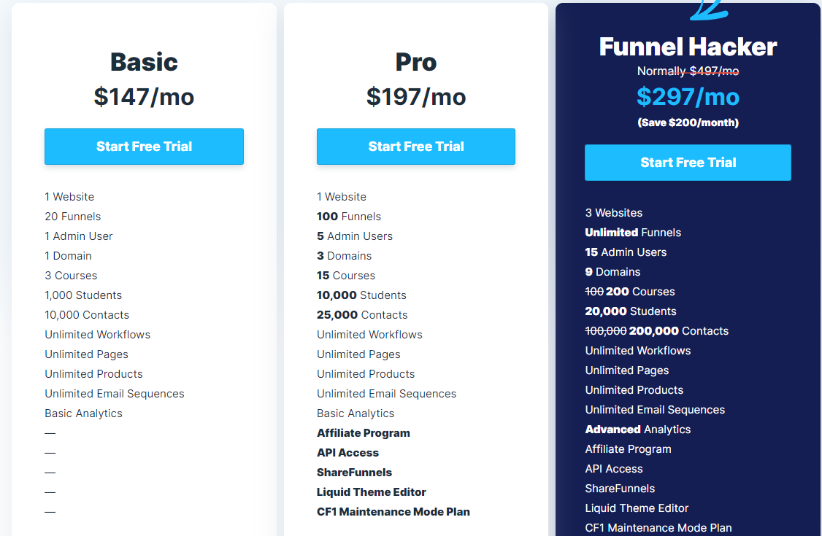822x536 pixels.
Task: Click the 200,000 Contacts feature
Action: [x=678, y=331]
